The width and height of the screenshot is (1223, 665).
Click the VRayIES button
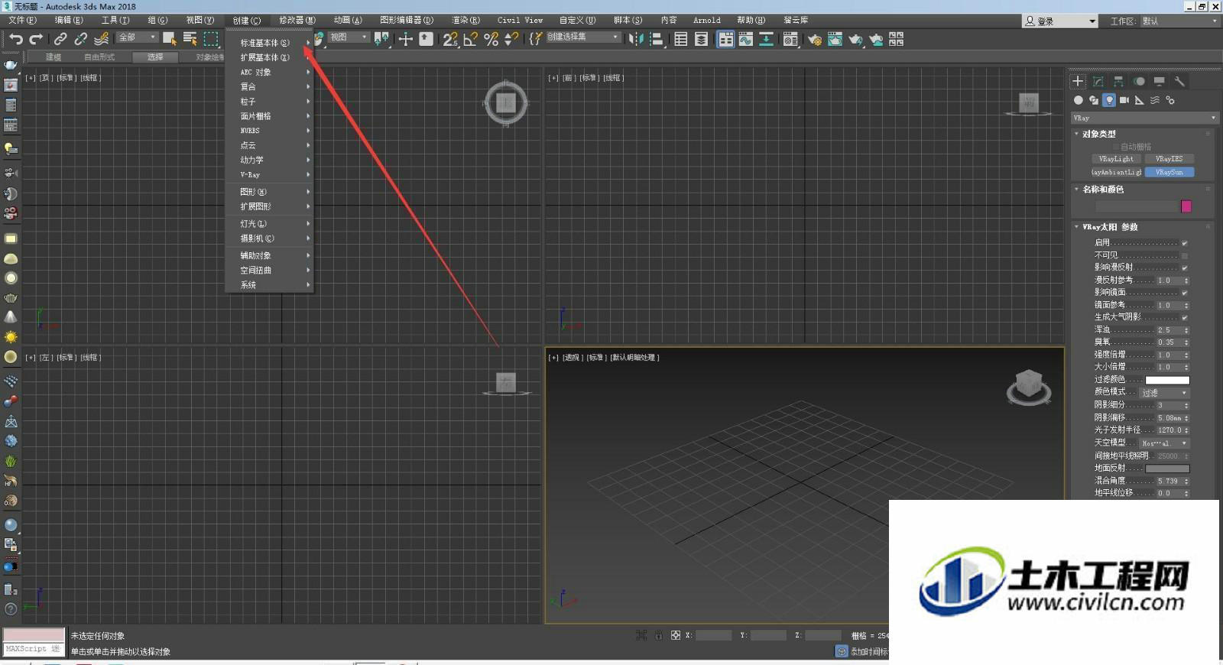click(1169, 159)
